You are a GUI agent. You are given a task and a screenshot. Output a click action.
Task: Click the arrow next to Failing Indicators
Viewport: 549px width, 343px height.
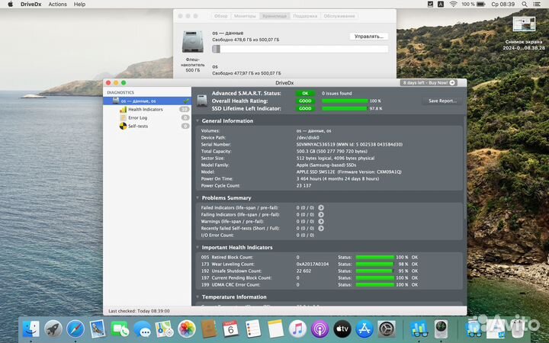coord(321,214)
